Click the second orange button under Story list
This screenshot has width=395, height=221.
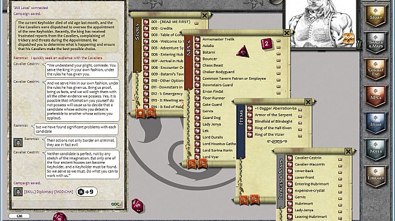[x=151, y=113]
